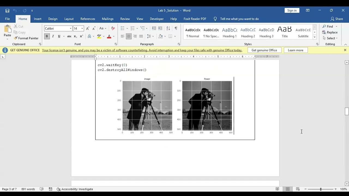Open the Change Case dropdown
The width and height of the screenshot is (349, 196).
(103, 28)
